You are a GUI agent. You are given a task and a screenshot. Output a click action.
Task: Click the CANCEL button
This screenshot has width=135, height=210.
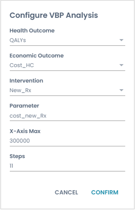click(x=66, y=193)
